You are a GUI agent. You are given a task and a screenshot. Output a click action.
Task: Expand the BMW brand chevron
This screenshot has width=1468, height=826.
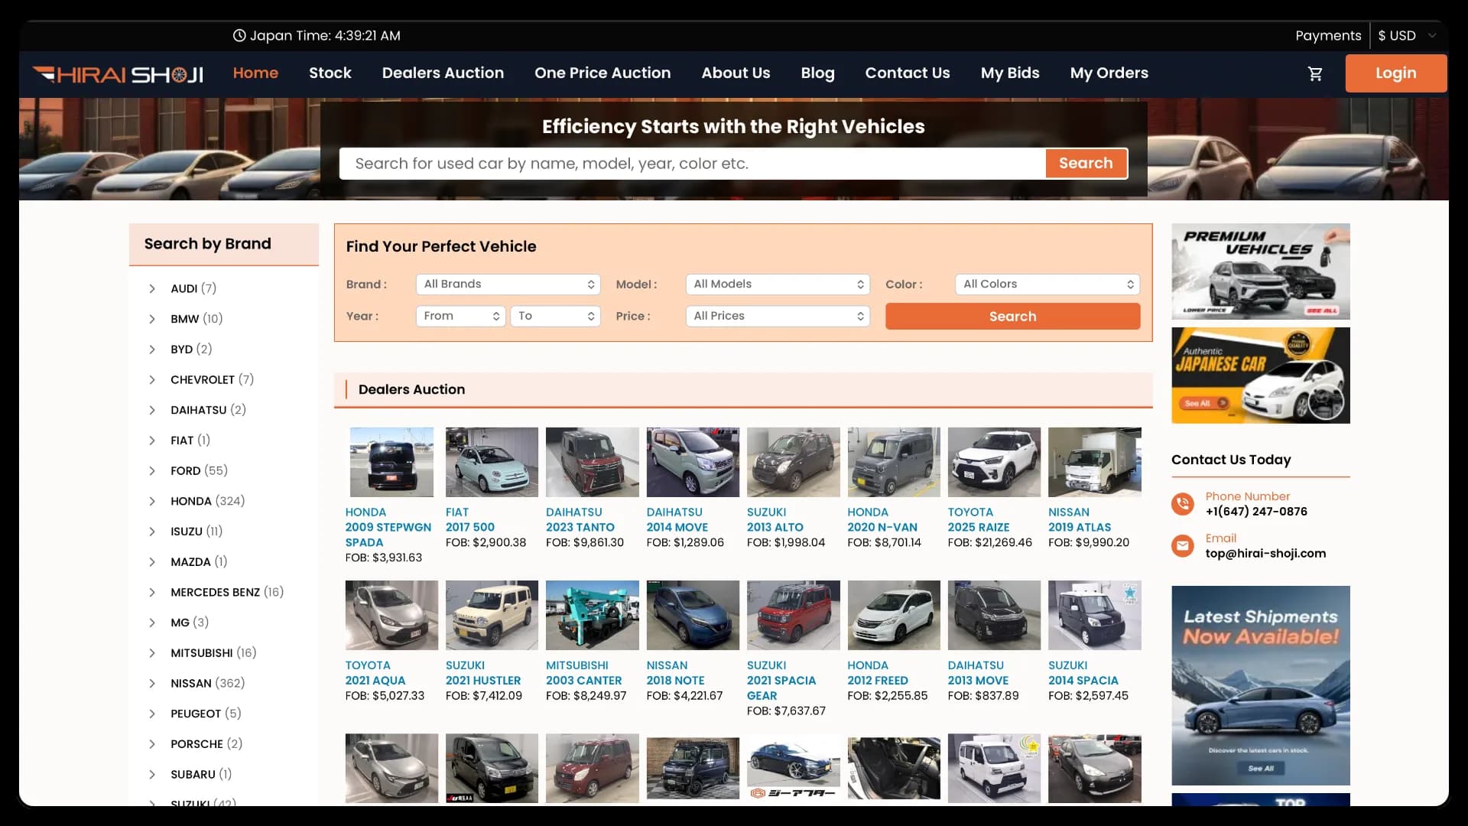152,319
